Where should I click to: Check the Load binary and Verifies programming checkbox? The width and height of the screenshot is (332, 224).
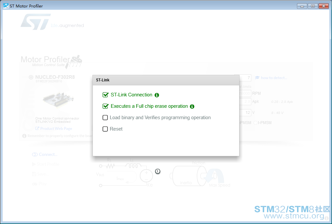(x=105, y=118)
